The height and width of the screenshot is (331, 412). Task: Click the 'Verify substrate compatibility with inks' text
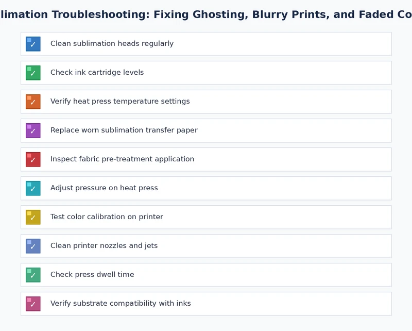pyautogui.click(x=120, y=304)
